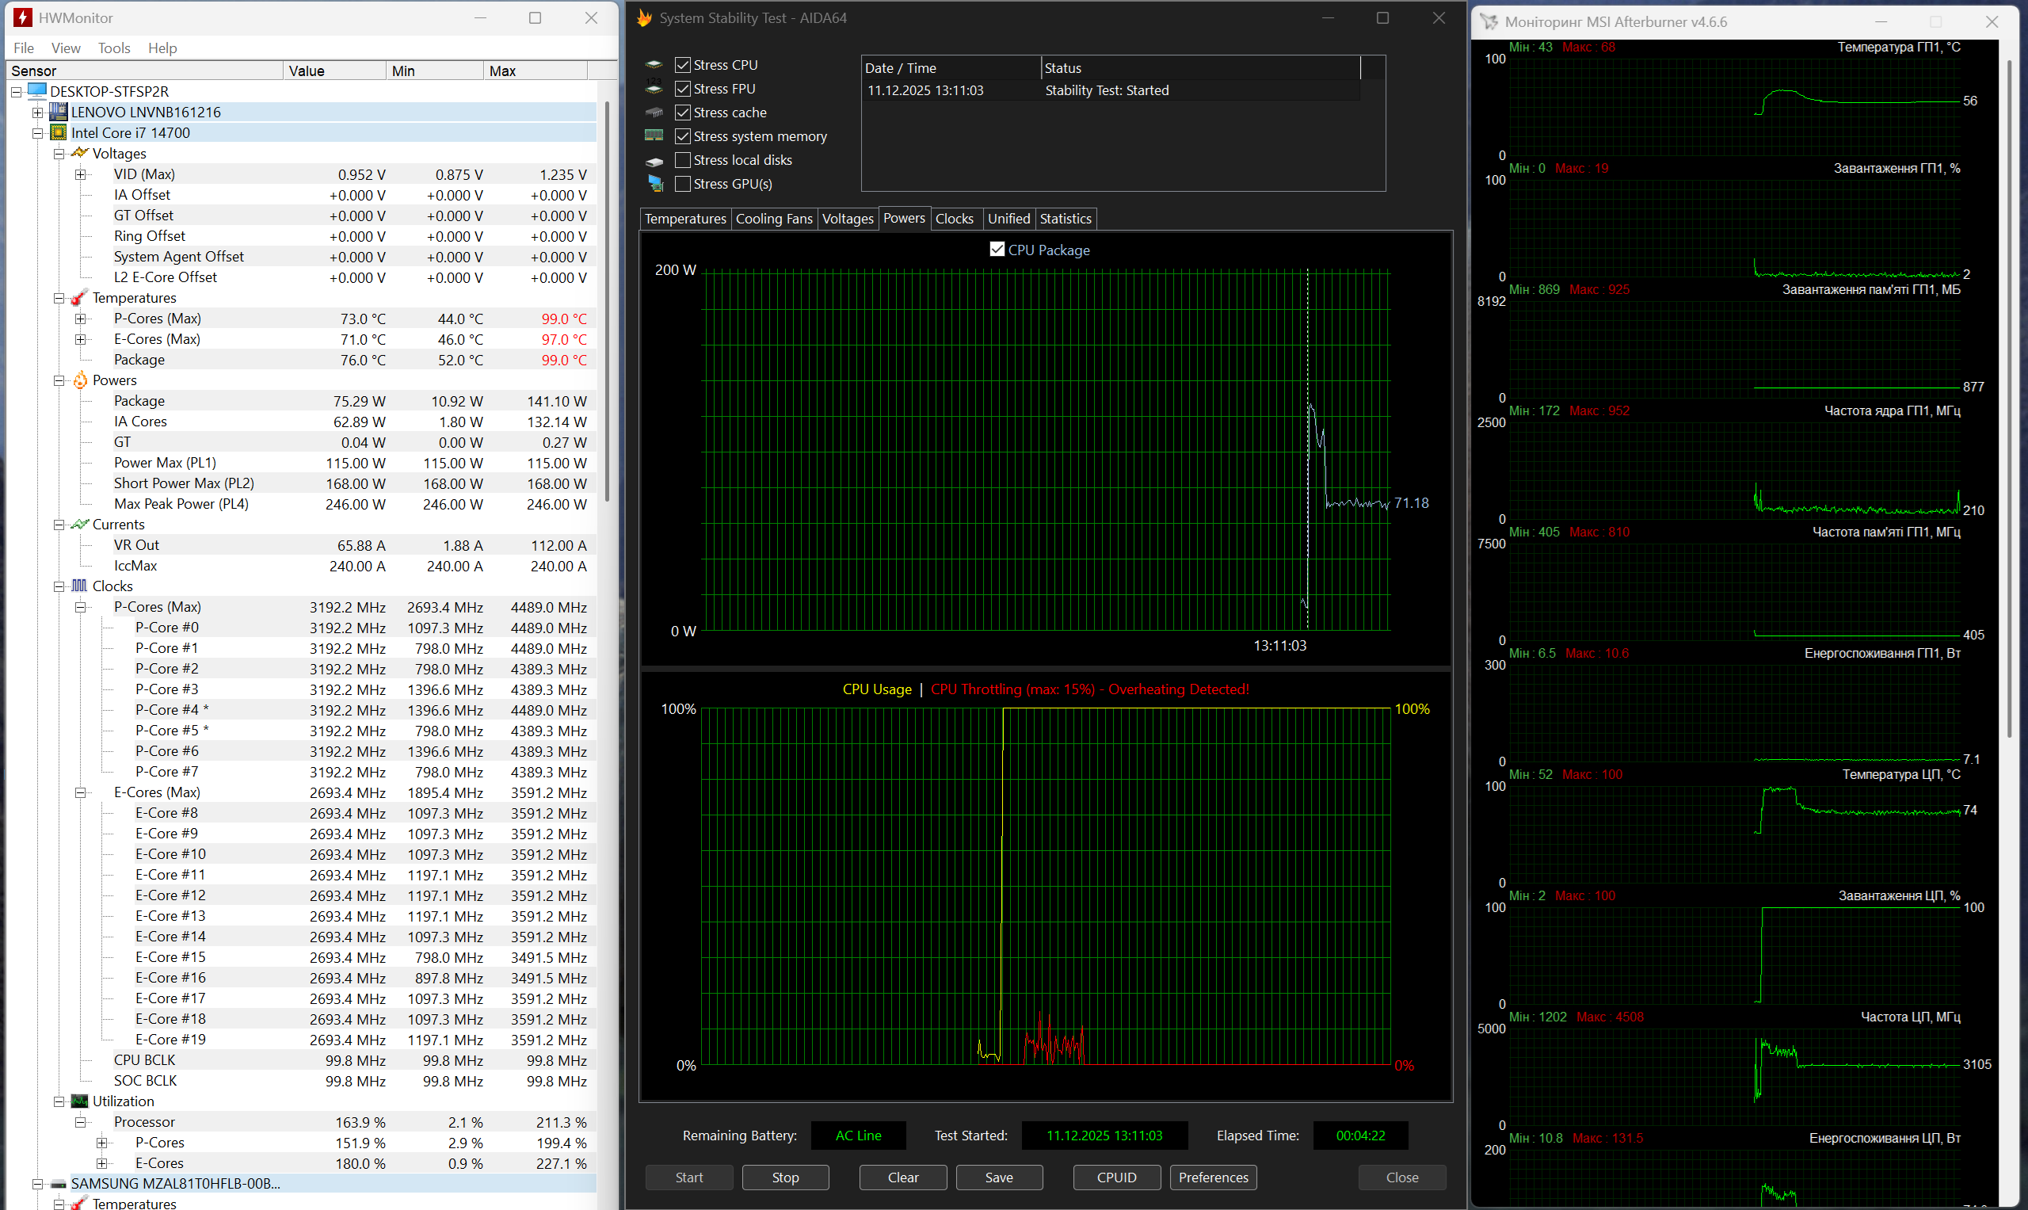Click the Temperatures thermometer icon
2028x1210 pixels.
click(79, 298)
